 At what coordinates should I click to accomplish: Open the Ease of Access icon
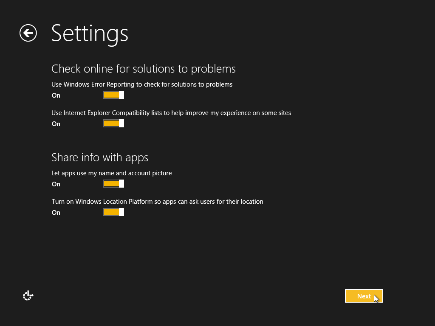pos(28,296)
